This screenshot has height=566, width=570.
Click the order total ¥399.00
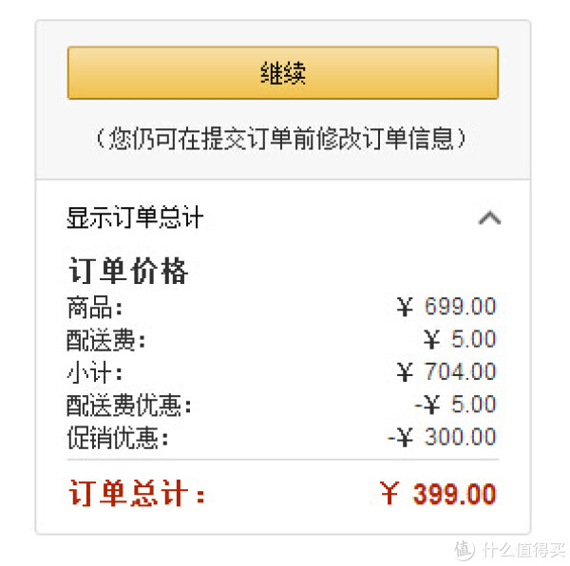coord(438,494)
